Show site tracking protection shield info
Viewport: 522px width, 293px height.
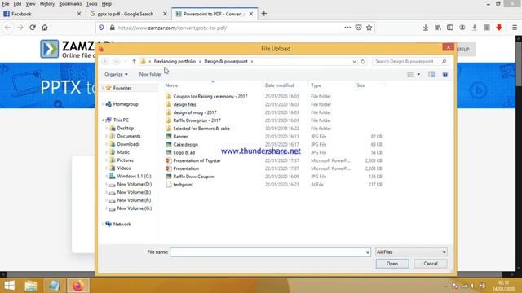point(101,28)
